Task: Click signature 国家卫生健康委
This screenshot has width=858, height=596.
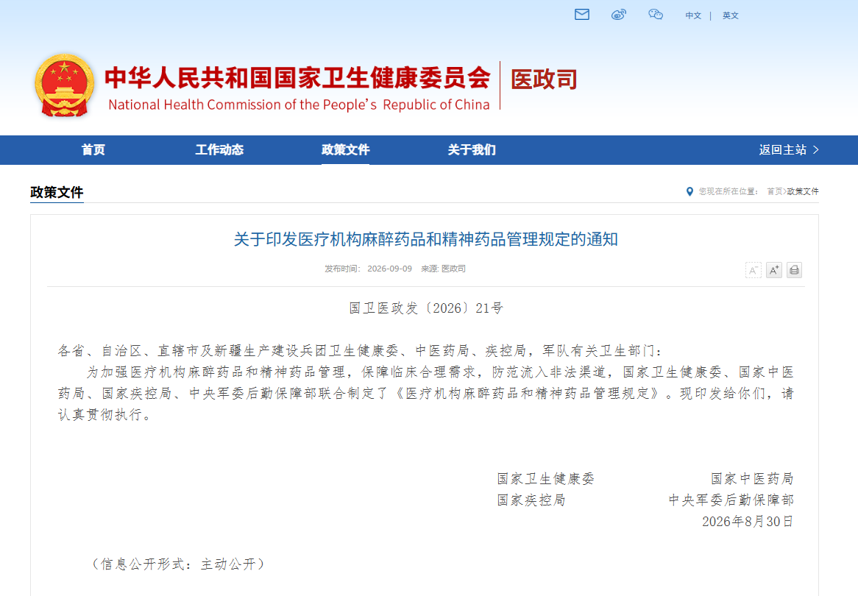Action: (545, 479)
